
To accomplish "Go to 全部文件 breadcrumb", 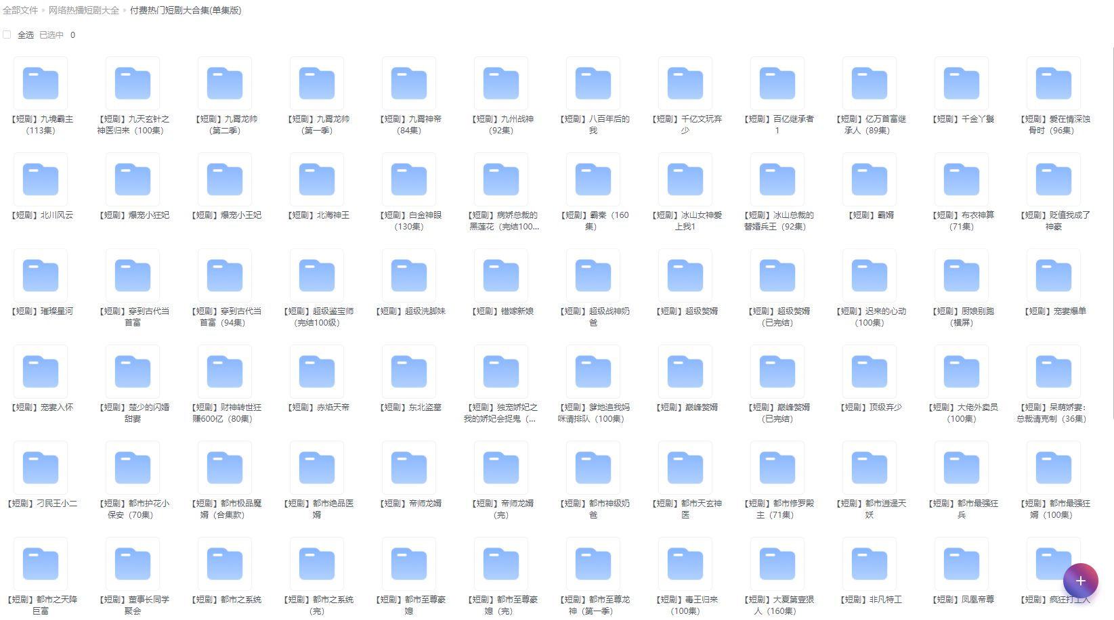I will pos(20,10).
